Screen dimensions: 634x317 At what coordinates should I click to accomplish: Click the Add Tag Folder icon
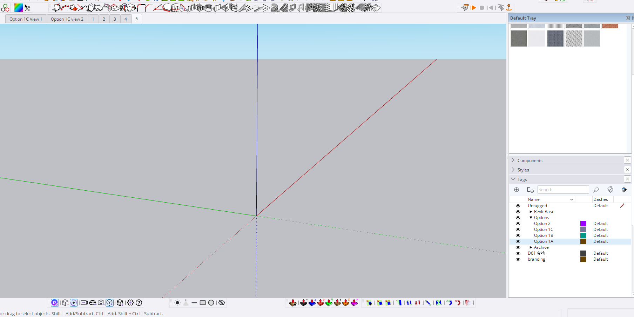point(530,190)
